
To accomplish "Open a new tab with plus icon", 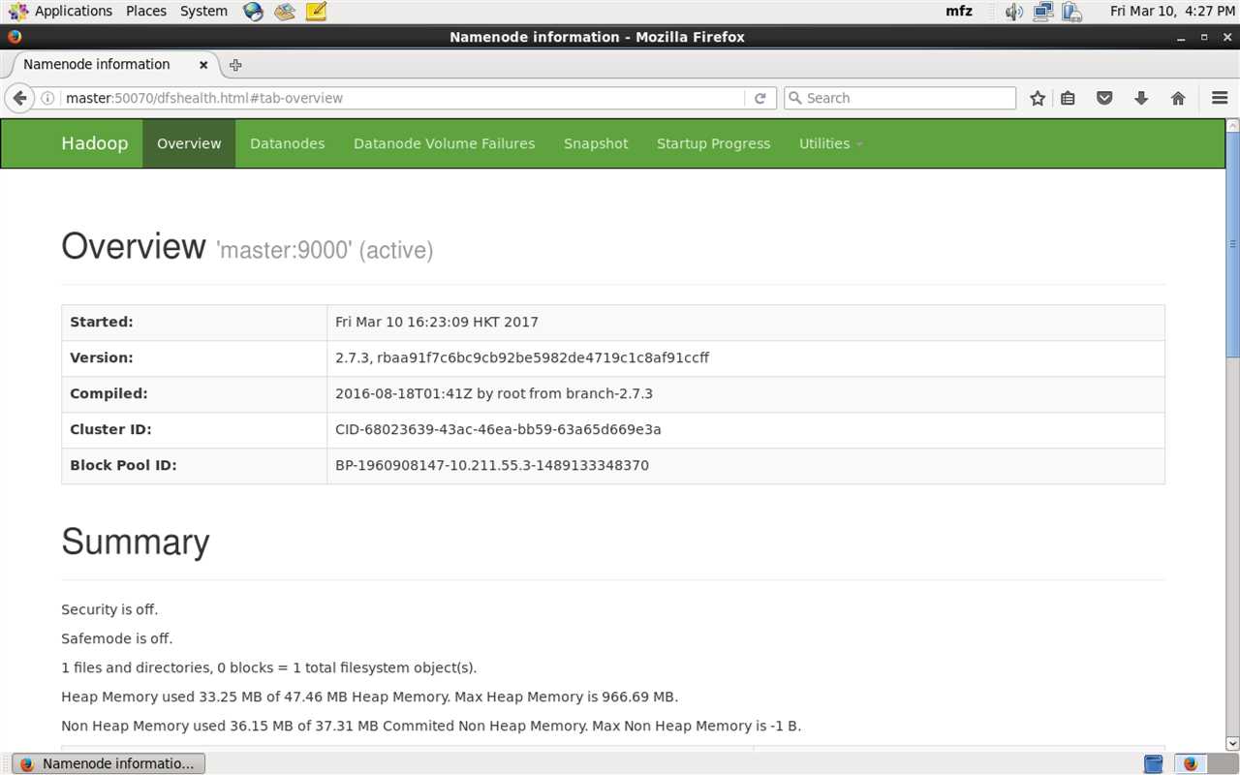I will (x=235, y=65).
